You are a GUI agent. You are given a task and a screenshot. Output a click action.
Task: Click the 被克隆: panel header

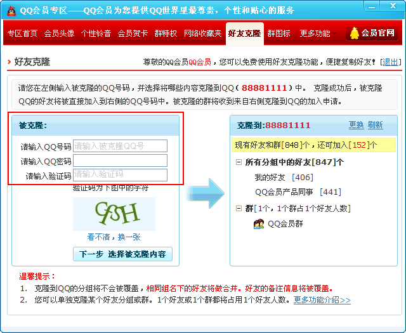pyautogui.click(x=96, y=126)
